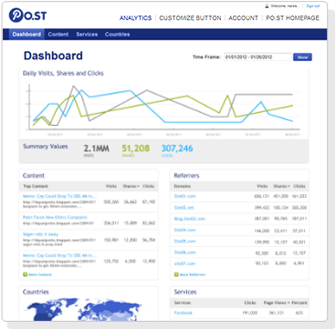The height and width of the screenshot is (329, 336).
Task: Open the Site06.com referrer link
Action: (184, 252)
